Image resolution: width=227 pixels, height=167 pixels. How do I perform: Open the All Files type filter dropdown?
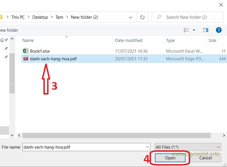(x=188, y=147)
